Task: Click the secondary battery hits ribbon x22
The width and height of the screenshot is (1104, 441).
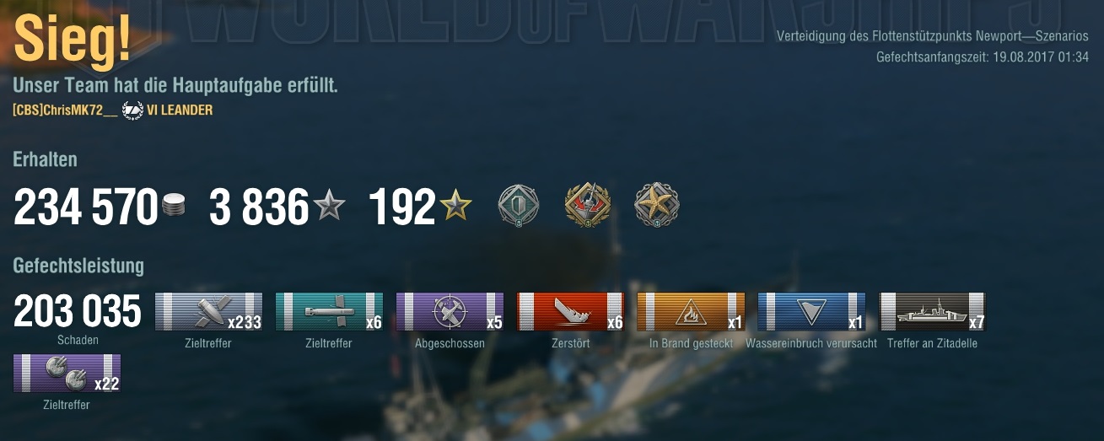Action: pyautogui.click(x=67, y=374)
